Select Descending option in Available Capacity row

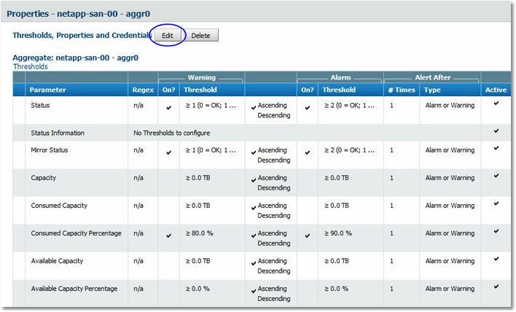coord(274,271)
